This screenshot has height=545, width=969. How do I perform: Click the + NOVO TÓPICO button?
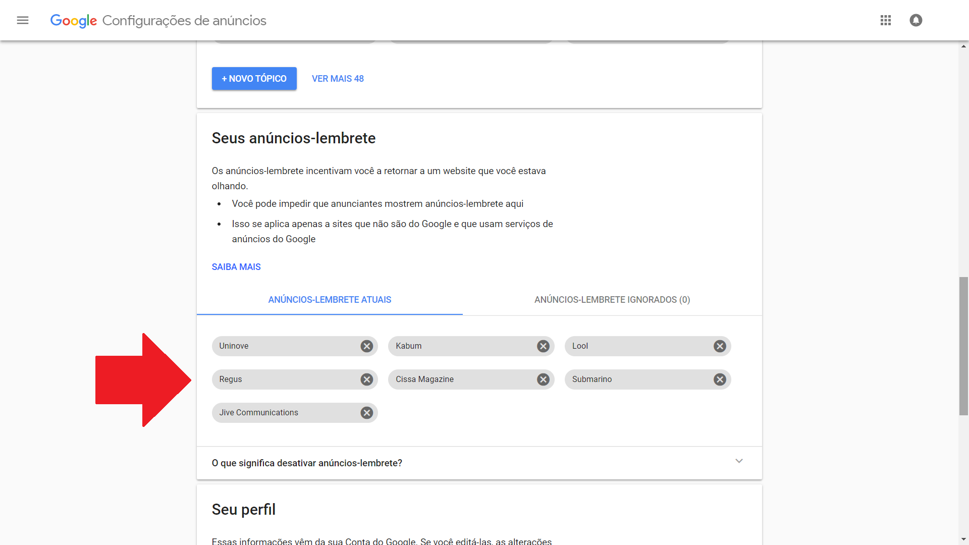[254, 79]
